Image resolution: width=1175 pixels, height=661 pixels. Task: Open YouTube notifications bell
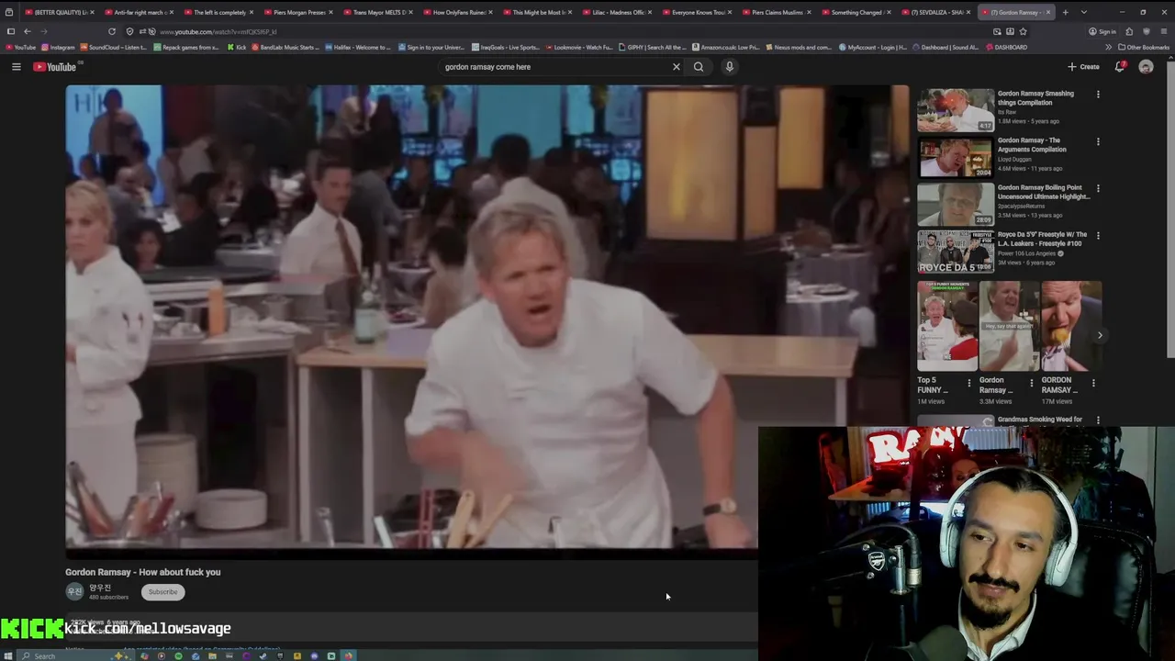pyautogui.click(x=1120, y=66)
